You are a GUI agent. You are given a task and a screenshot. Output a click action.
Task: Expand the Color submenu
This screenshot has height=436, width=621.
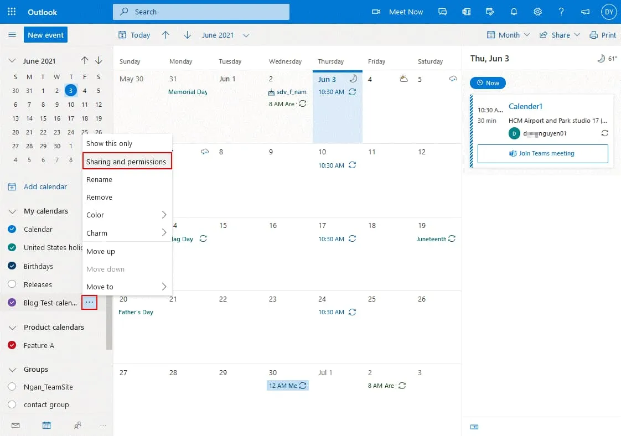(127, 215)
